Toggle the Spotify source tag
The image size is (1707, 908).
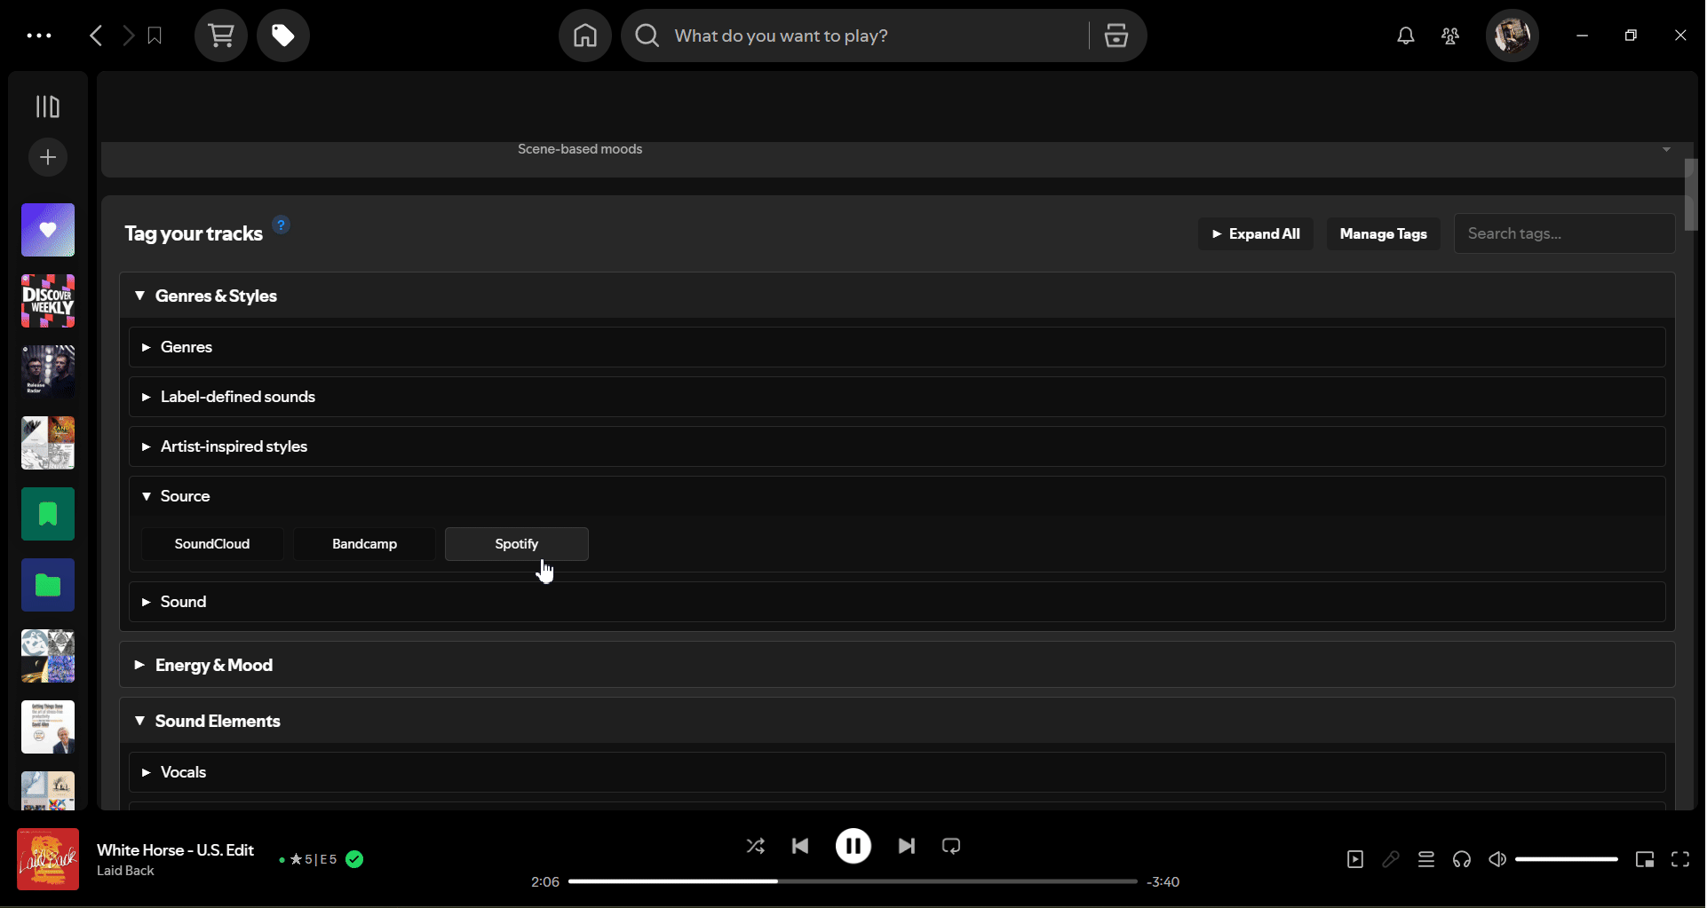(516, 544)
